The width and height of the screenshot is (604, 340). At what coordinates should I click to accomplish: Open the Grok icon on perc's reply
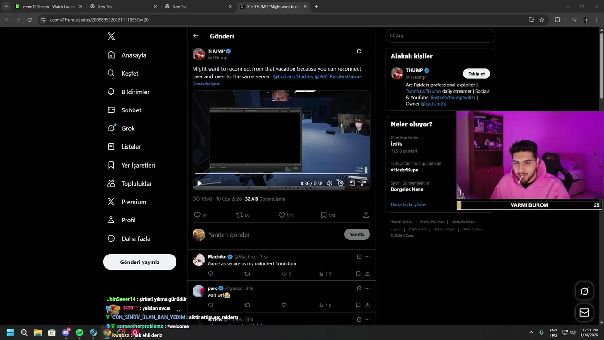pyautogui.click(x=359, y=288)
